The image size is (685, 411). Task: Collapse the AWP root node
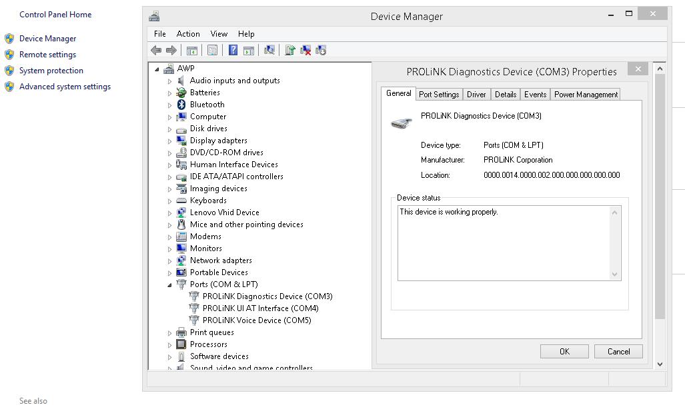click(157, 69)
